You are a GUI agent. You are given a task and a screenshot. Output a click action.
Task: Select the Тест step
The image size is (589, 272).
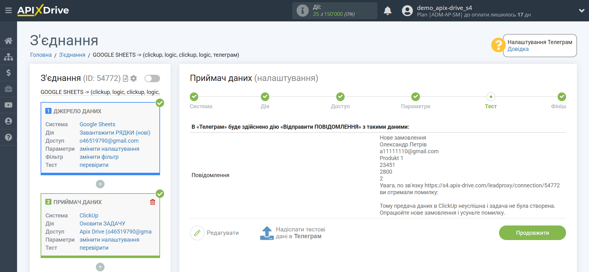click(x=491, y=97)
